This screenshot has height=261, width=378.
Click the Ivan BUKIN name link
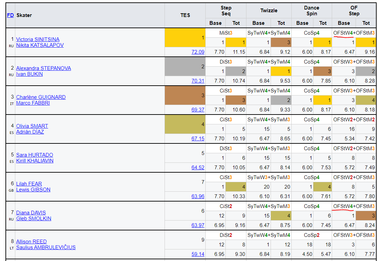(x=29, y=74)
